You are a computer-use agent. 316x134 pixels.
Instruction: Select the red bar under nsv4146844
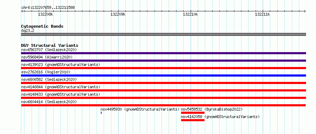point(163,90)
